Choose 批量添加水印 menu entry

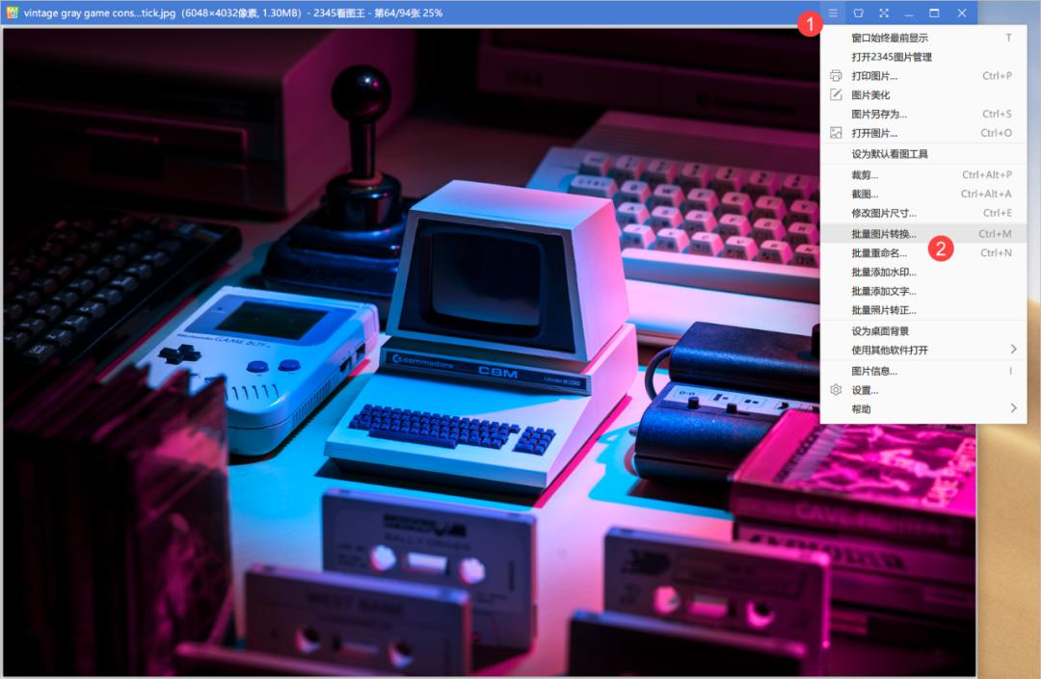pos(885,272)
